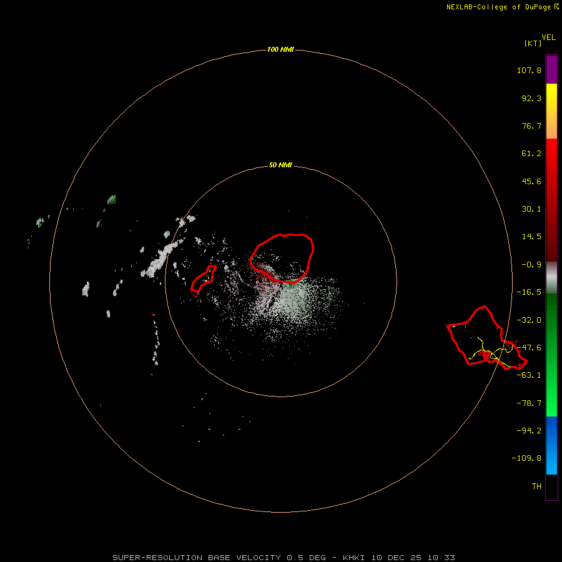Click the -109.8 legend value
This screenshot has height=562, width=562.
(526, 458)
